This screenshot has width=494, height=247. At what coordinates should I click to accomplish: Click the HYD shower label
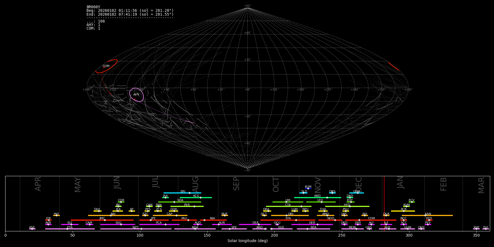[x=347, y=205]
